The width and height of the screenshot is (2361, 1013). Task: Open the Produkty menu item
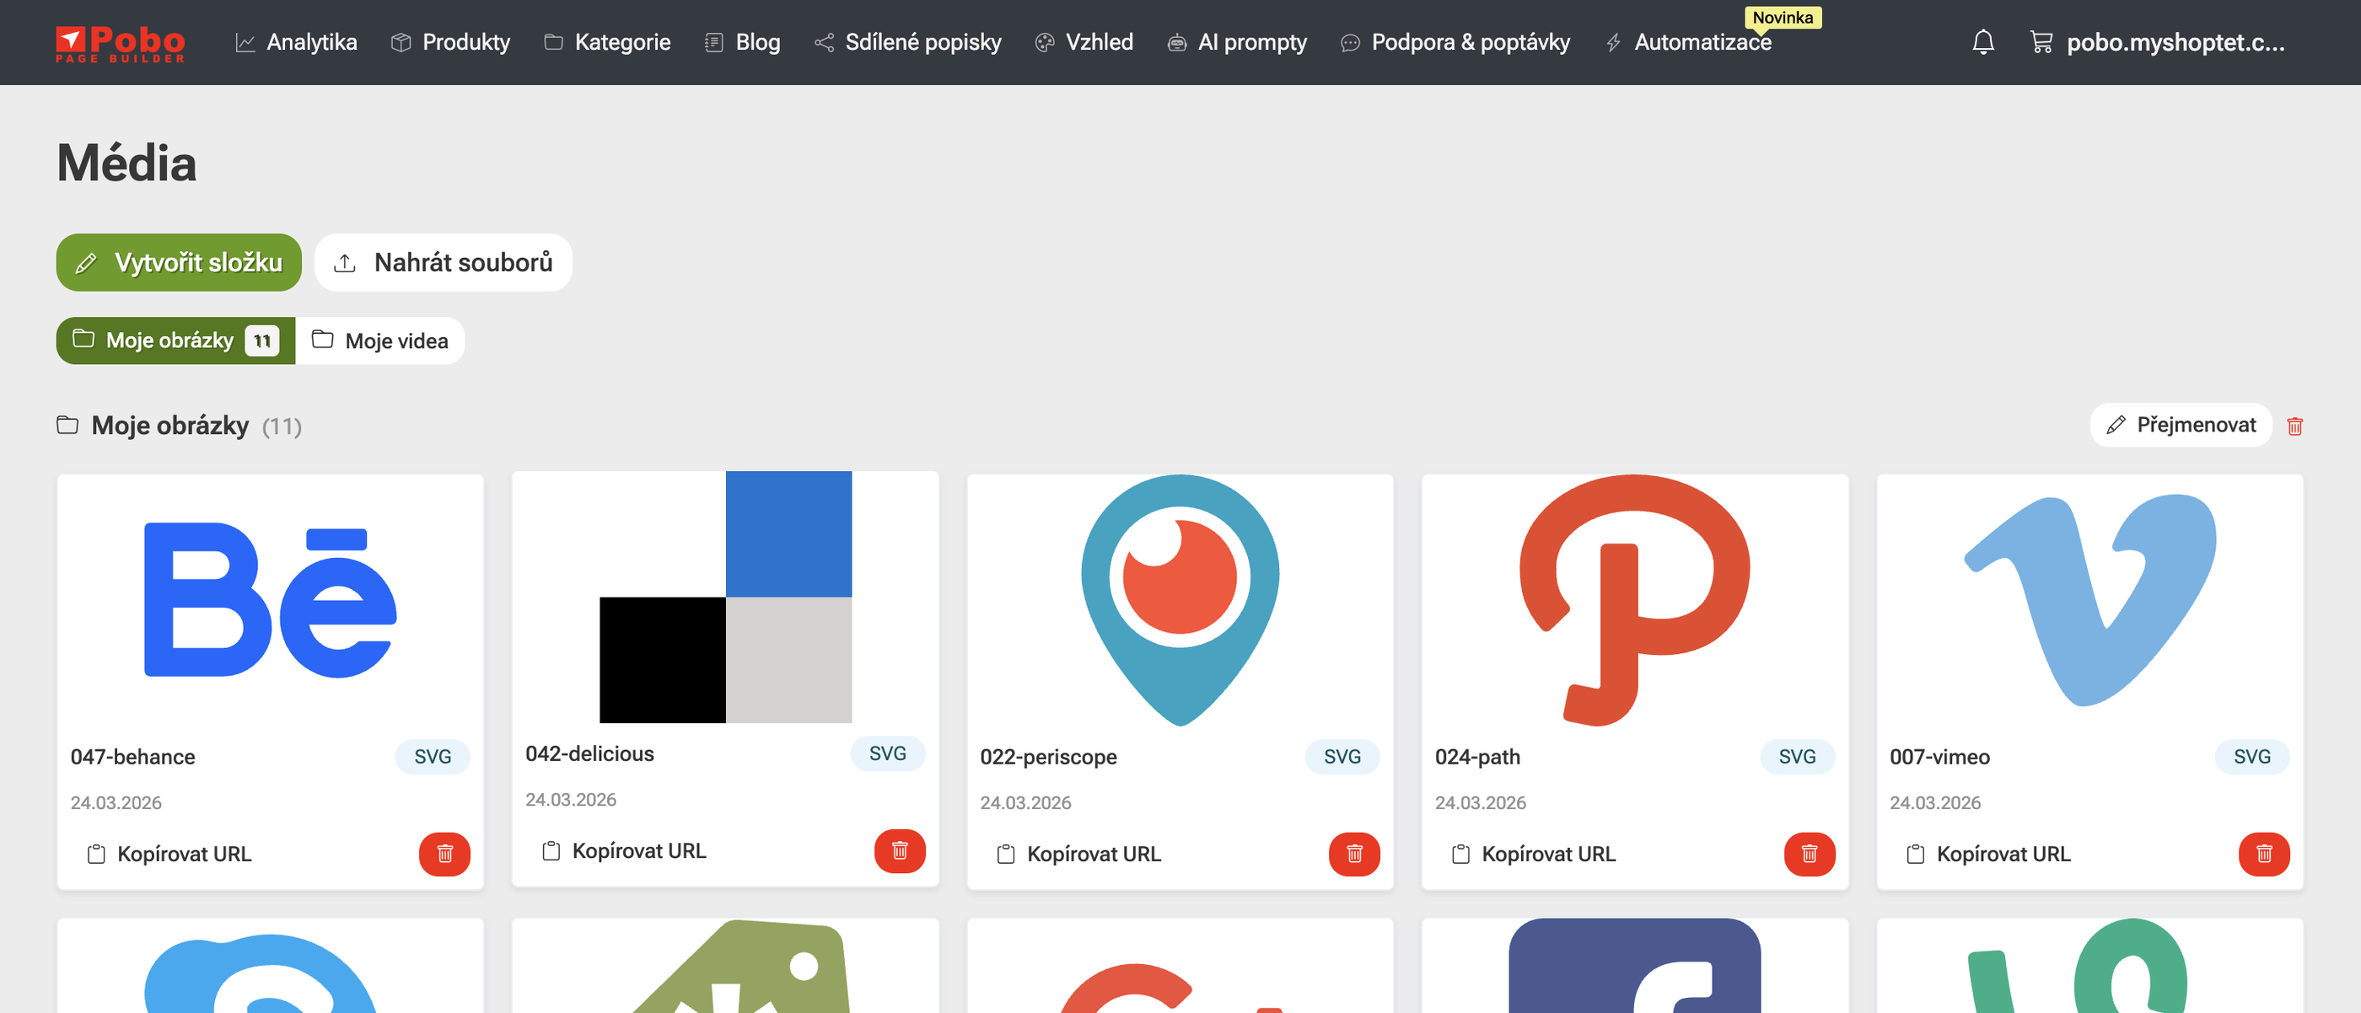click(x=450, y=42)
